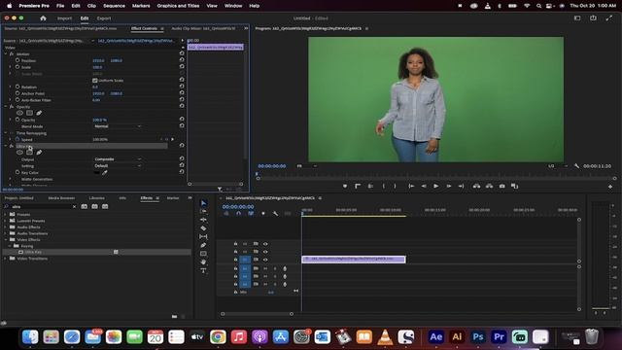Select the Razor tool
The image size is (622, 350).
point(203,228)
